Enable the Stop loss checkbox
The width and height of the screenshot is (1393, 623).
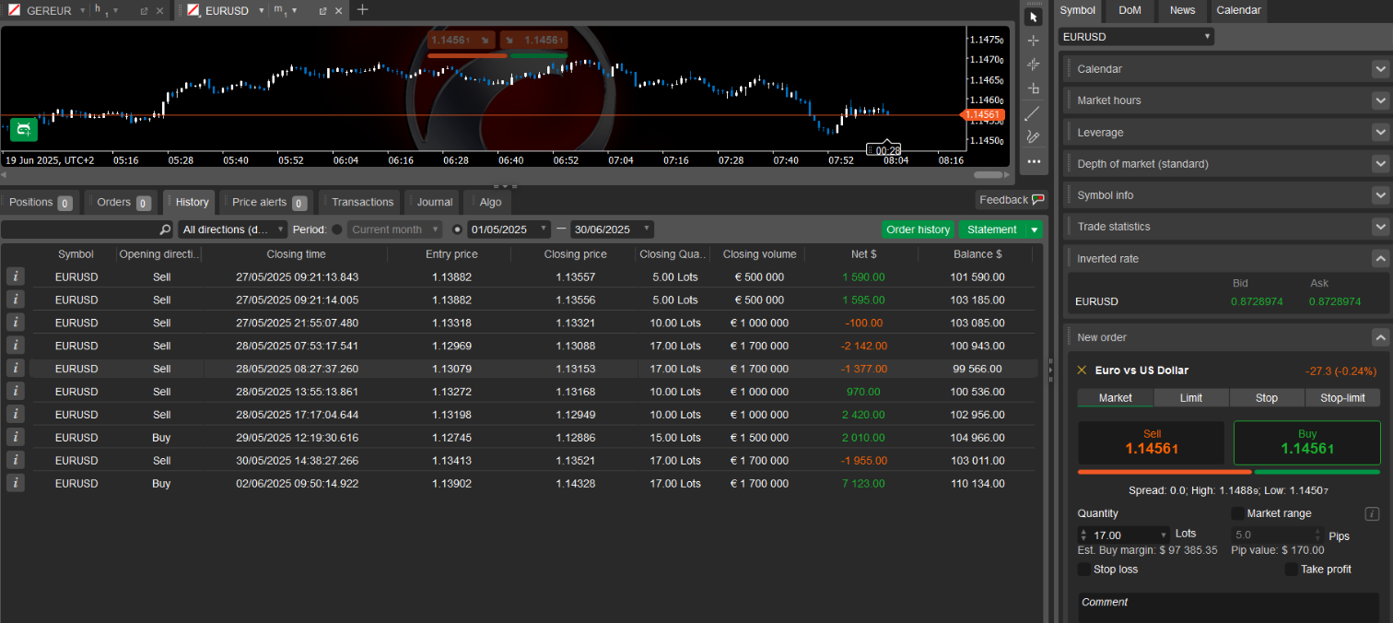pyautogui.click(x=1084, y=570)
